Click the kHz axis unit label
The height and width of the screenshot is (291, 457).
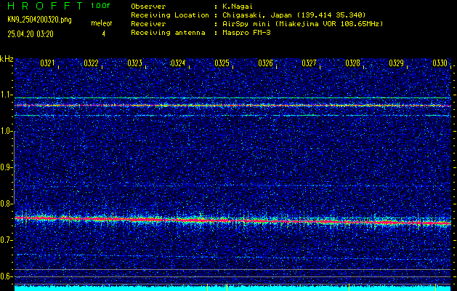[x=7, y=59]
